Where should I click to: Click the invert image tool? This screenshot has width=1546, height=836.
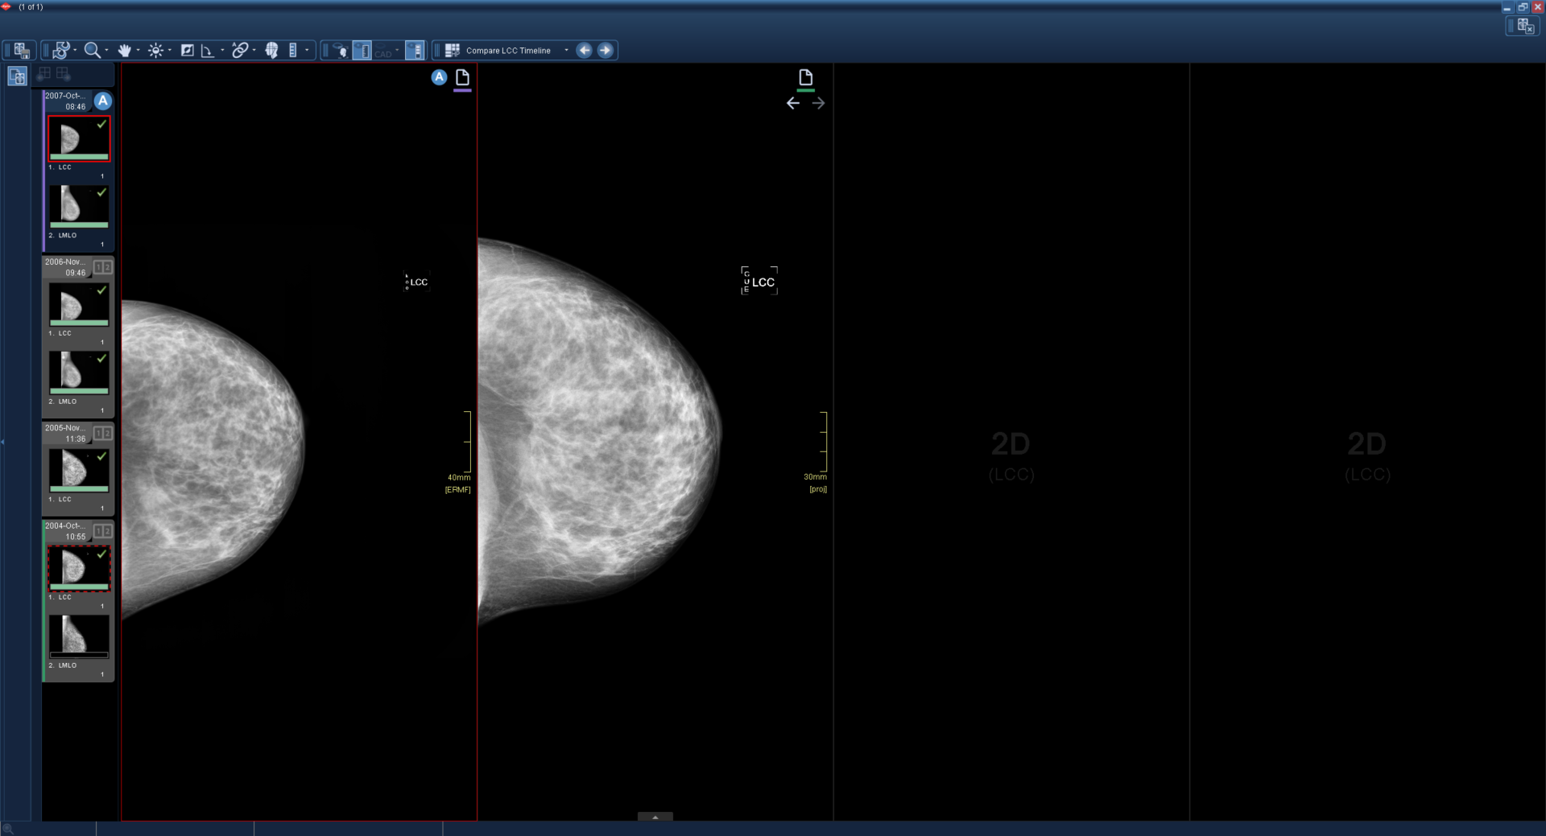point(187,51)
